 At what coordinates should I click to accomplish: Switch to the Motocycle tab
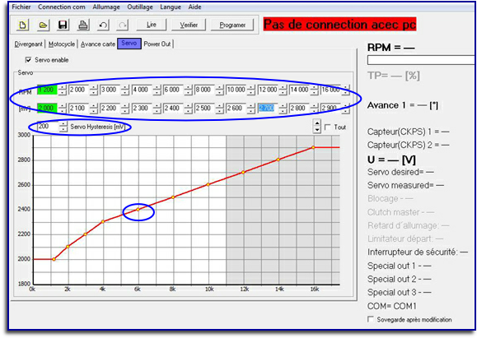point(62,44)
